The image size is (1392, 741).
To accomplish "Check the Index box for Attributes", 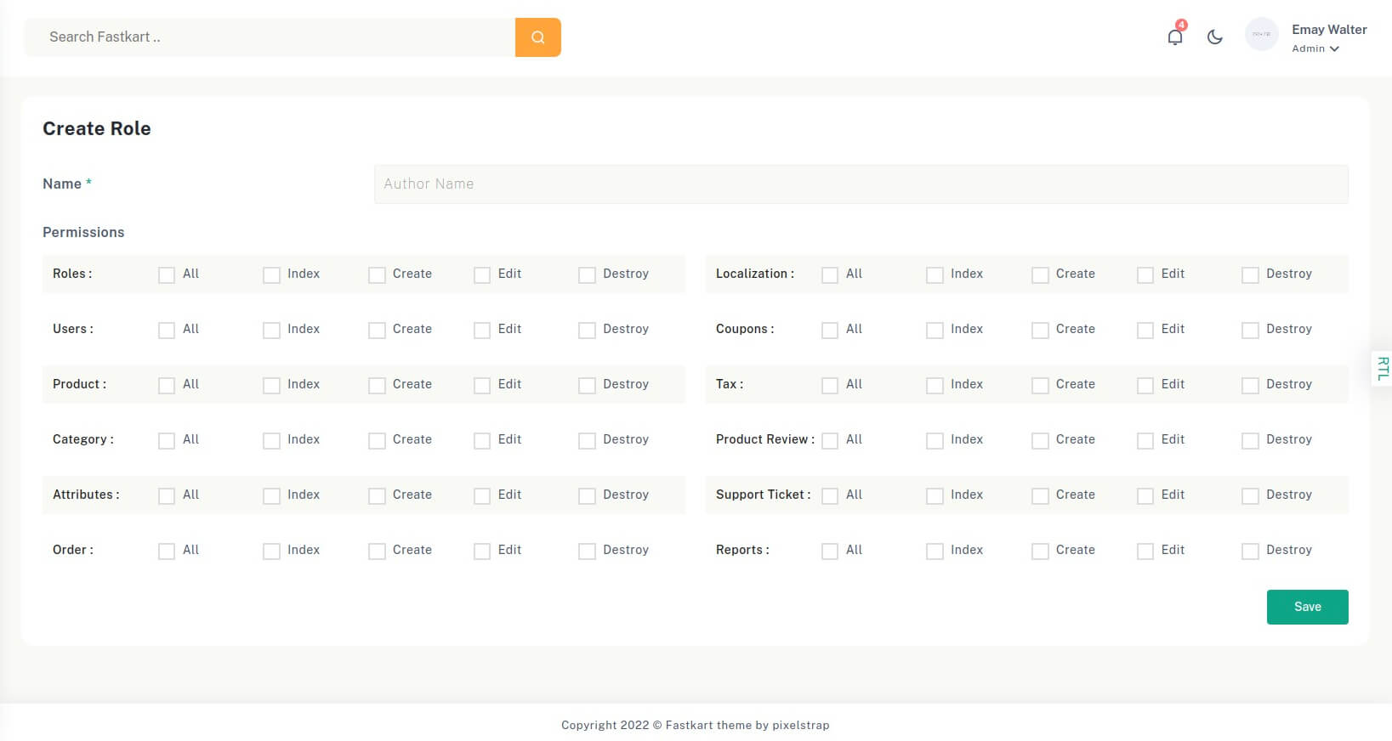I will tap(271, 496).
